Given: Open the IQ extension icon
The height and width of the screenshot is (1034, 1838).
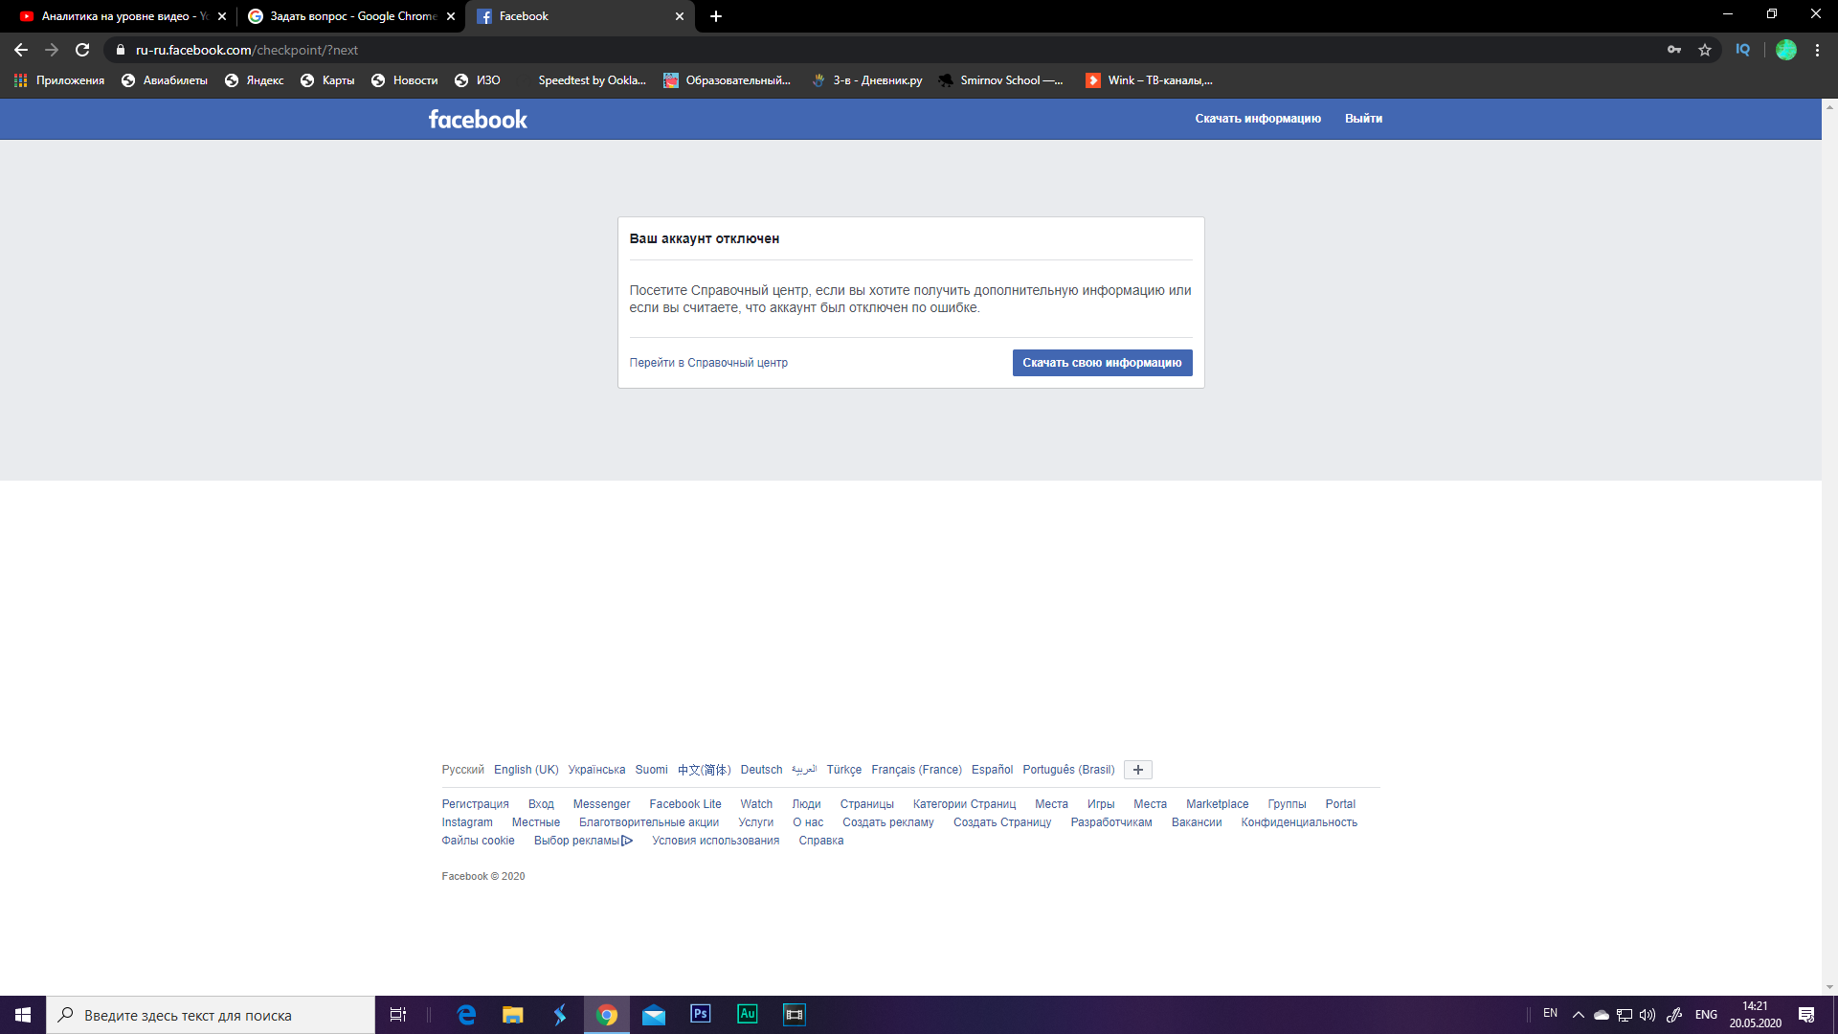Looking at the screenshot, I should [x=1743, y=50].
